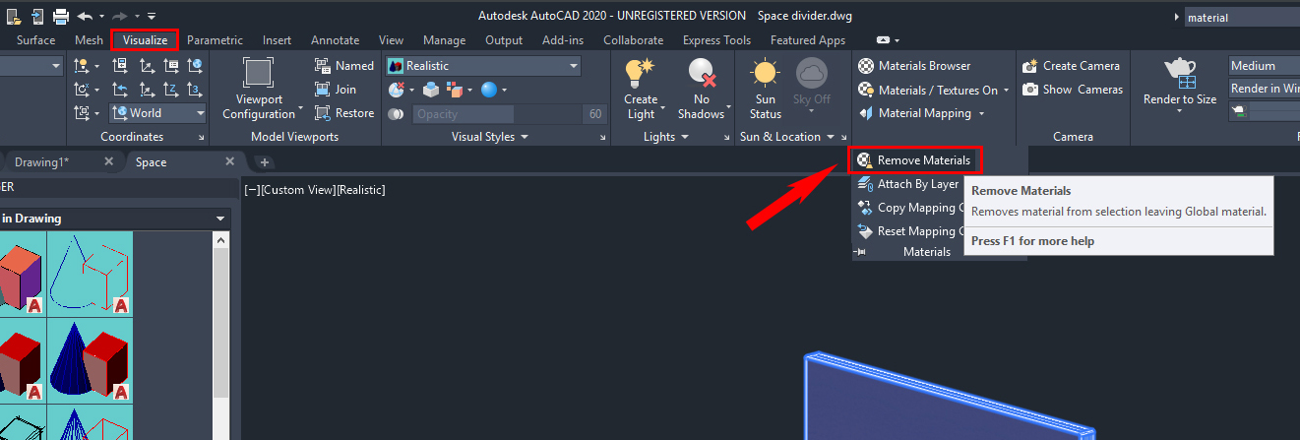This screenshot has width=1300, height=440.
Task: Open the Materials Browser
Action: [914, 66]
